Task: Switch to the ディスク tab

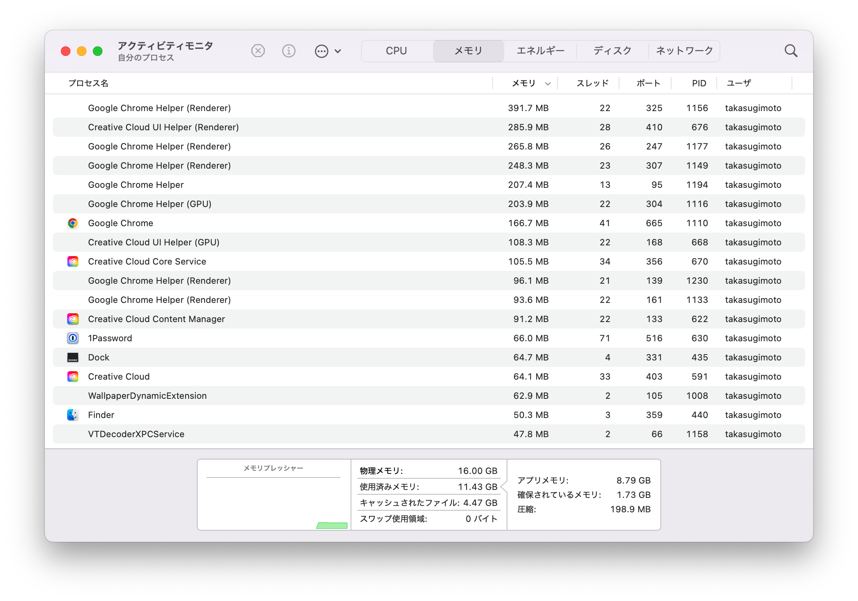Action: pos(612,51)
